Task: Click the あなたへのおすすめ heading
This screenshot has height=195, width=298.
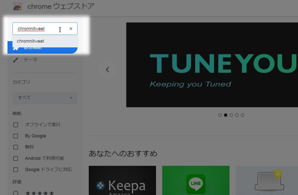Action: click(123, 154)
